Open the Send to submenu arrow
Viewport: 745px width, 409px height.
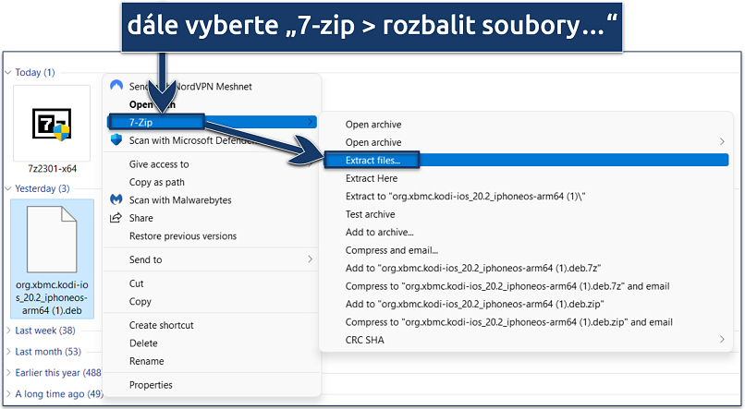click(x=310, y=259)
